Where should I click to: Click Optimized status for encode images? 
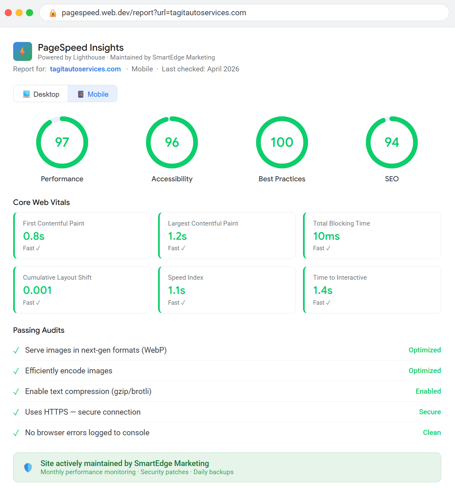[425, 371]
